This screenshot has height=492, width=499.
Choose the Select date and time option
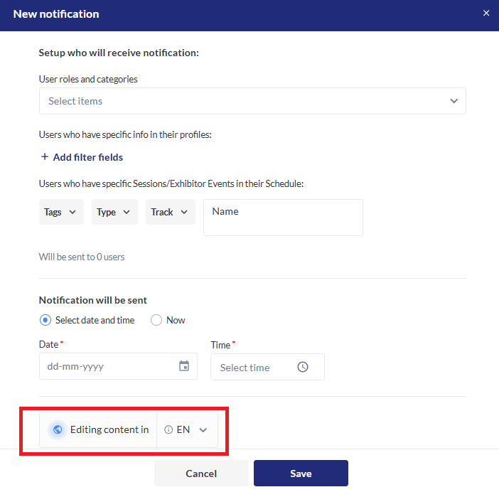point(45,320)
